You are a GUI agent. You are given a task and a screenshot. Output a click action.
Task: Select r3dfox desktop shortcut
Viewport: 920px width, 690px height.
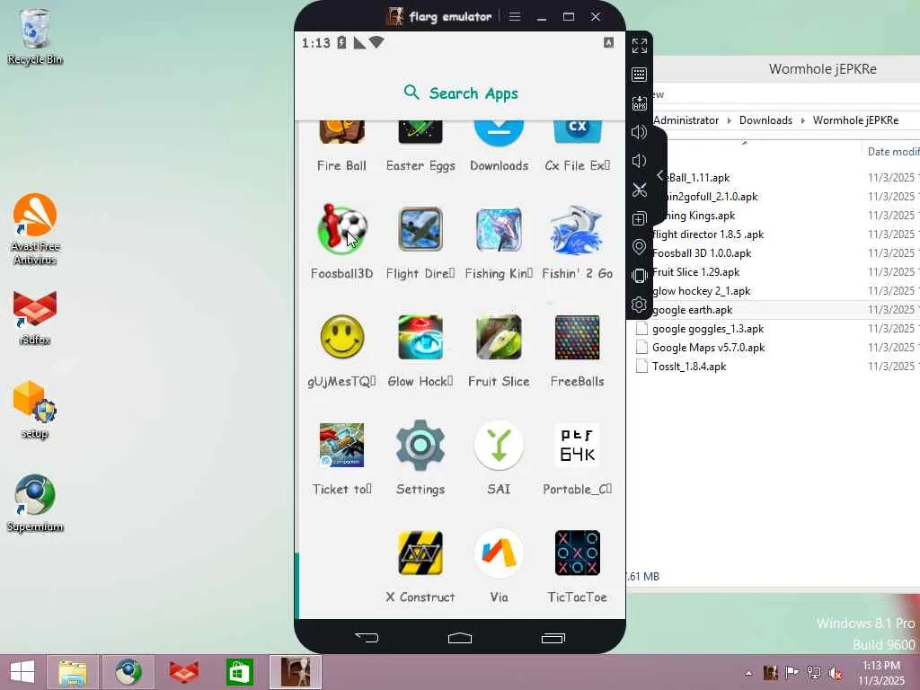click(x=35, y=317)
